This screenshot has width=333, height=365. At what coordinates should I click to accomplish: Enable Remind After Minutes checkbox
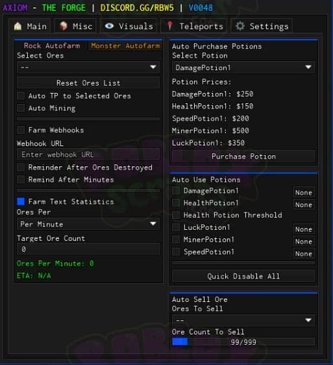21,179
